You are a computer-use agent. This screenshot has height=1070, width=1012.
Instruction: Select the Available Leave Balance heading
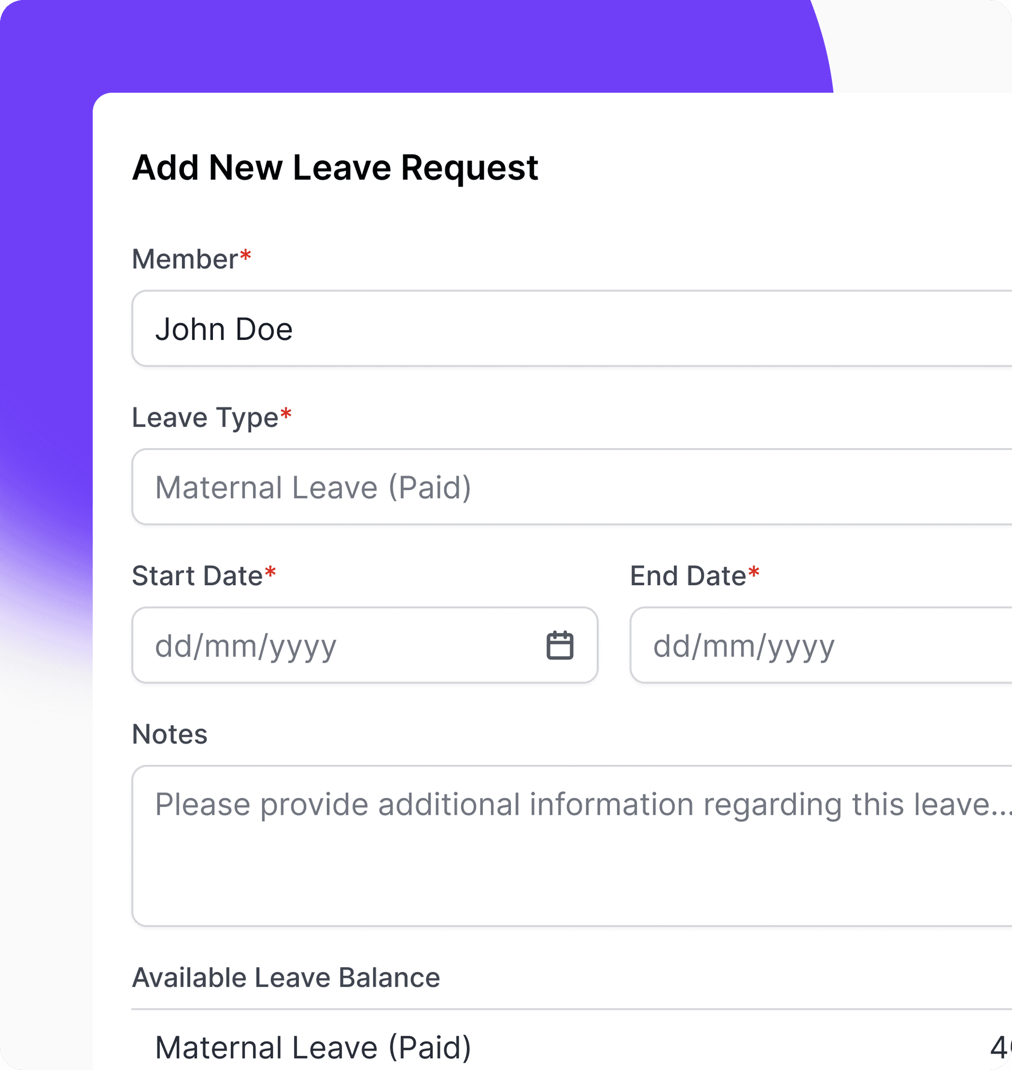286,978
